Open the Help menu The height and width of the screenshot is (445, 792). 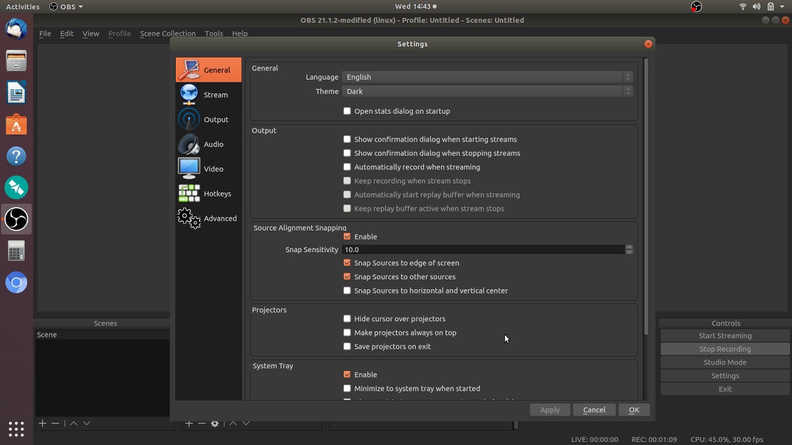pyautogui.click(x=239, y=33)
